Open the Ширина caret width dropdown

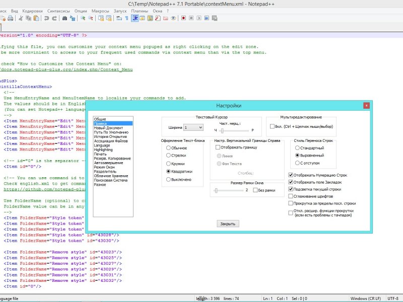coord(193,127)
